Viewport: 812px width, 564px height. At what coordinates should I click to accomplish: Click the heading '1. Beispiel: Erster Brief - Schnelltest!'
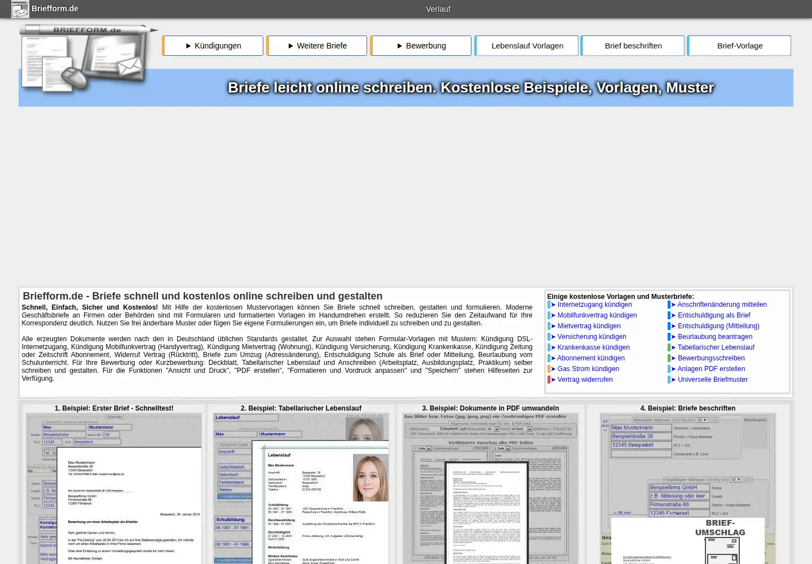(114, 408)
